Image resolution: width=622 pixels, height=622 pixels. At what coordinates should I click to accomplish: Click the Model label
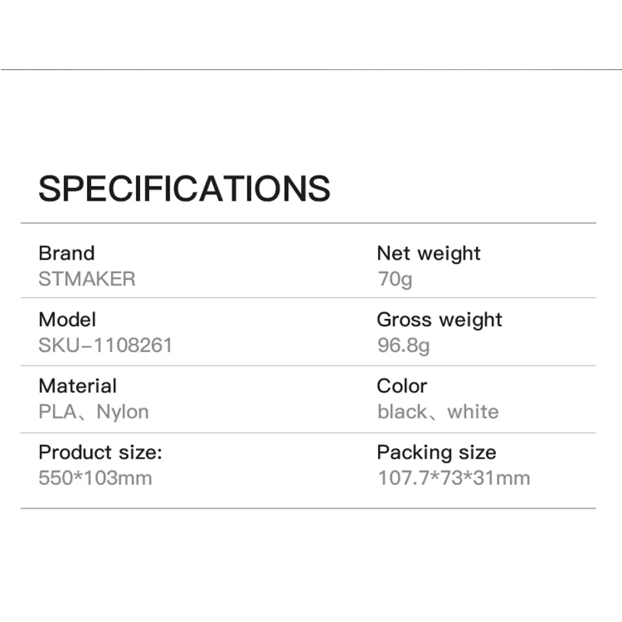[67, 320]
